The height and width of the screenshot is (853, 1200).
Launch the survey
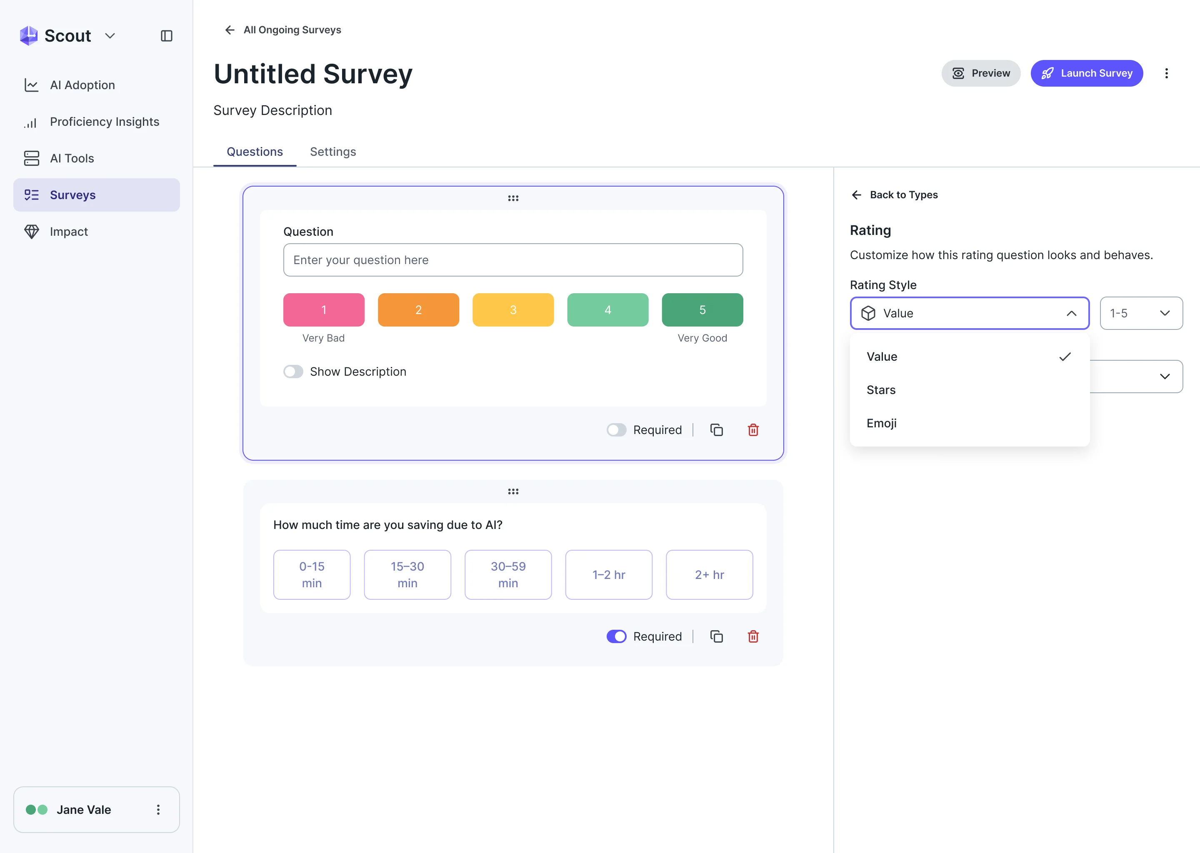[x=1087, y=73]
